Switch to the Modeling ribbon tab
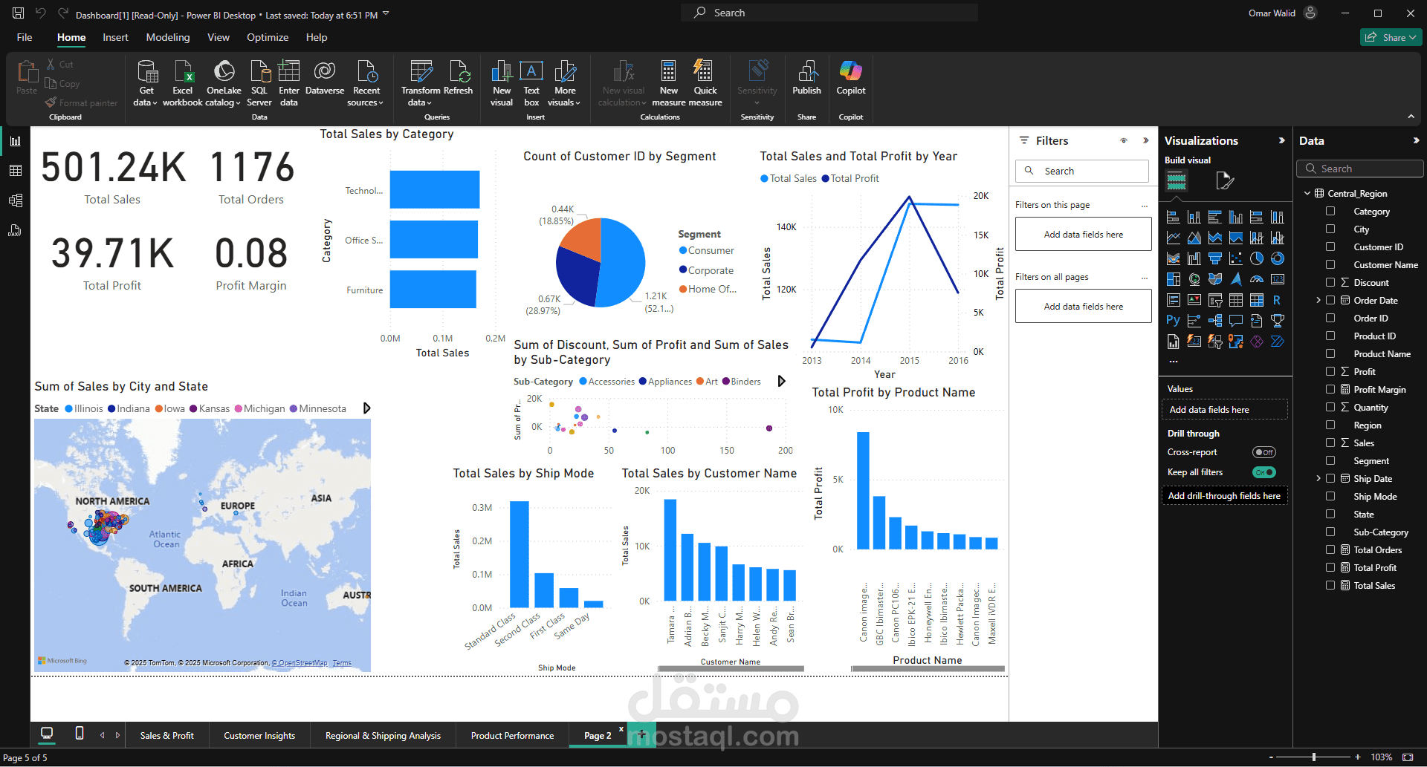Image resolution: width=1427 pixels, height=767 pixels. coord(168,37)
